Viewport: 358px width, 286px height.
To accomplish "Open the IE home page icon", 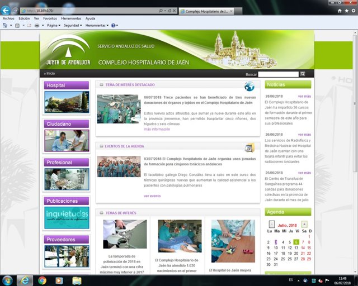I will pos(339,11).
